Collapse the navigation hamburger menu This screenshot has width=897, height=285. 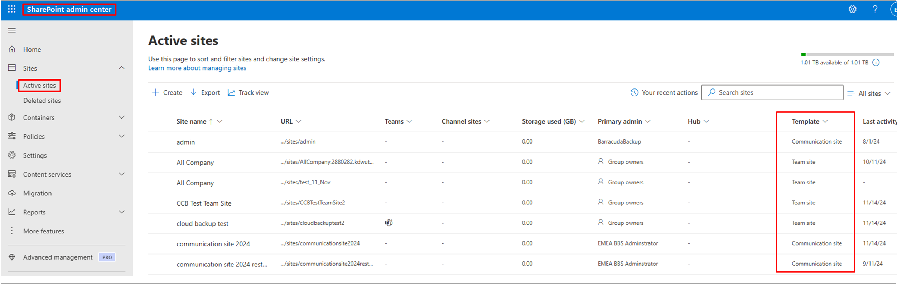click(x=12, y=30)
